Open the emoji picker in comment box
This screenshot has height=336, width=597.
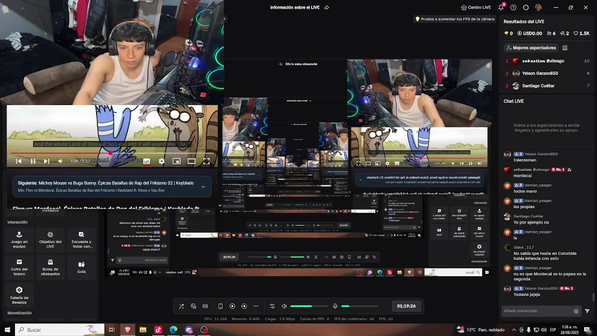pos(576,311)
